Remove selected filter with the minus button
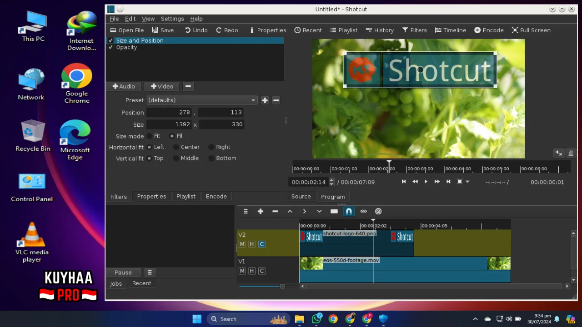Image resolution: width=582 pixels, height=327 pixels. pos(188,86)
